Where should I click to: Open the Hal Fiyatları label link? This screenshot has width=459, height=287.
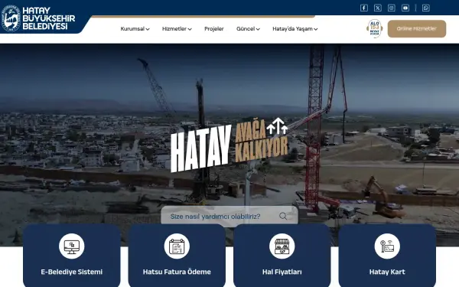282,272
